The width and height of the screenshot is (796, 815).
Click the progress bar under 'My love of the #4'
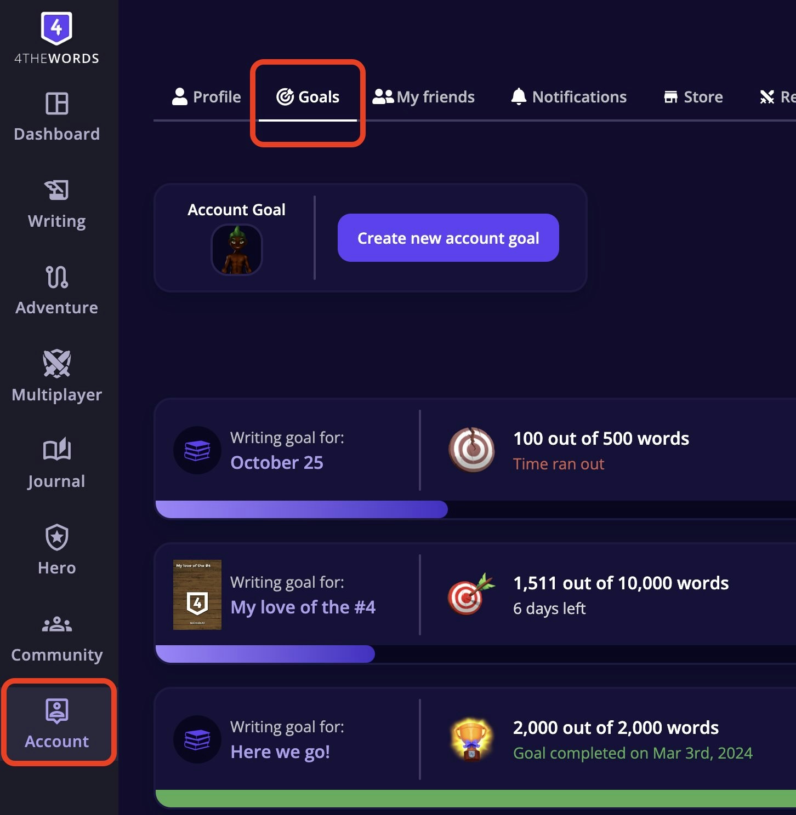coord(265,655)
